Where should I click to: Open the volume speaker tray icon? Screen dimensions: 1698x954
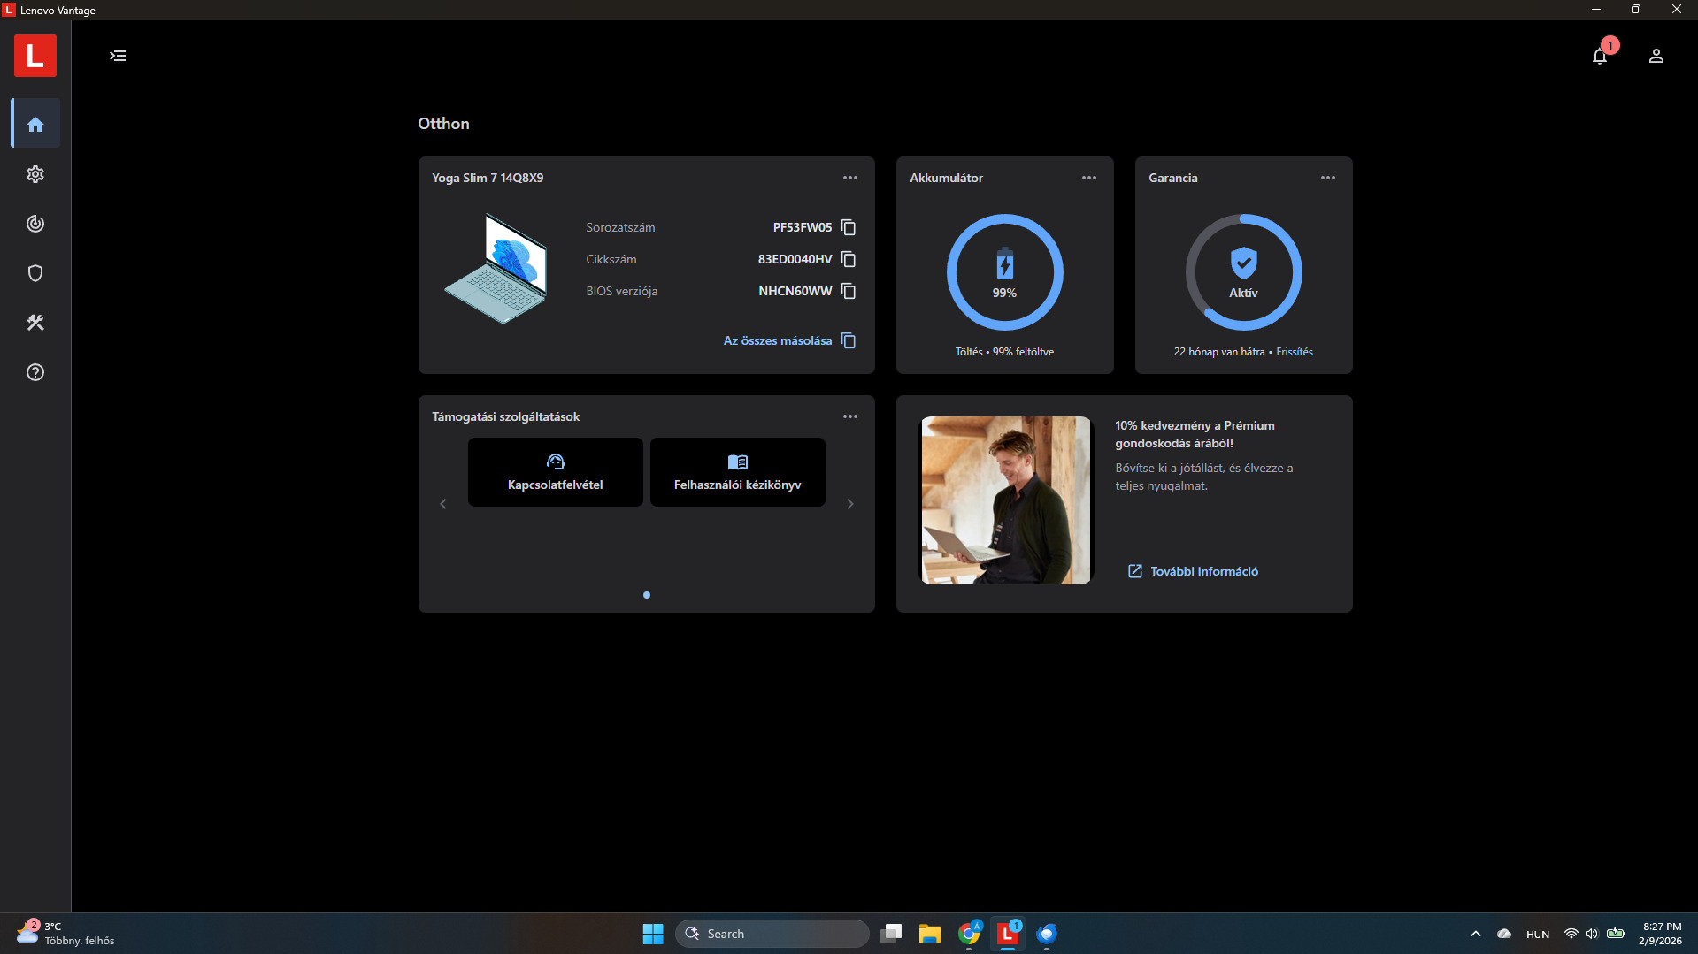coord(1592,934)
